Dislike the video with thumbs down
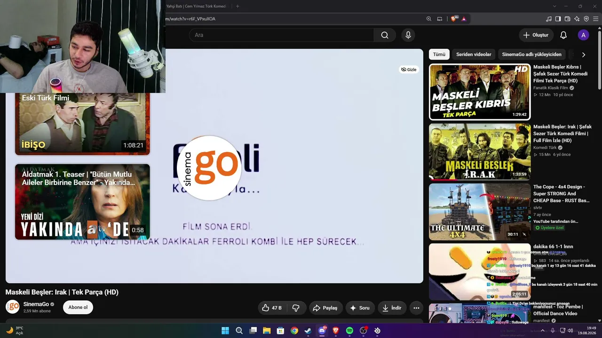 (296, 308)
